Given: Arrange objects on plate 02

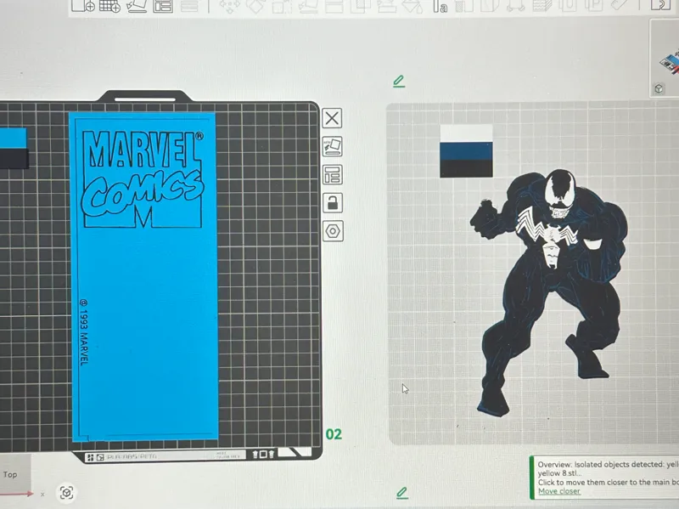Looking at the screenshot, I should (332, 175).
